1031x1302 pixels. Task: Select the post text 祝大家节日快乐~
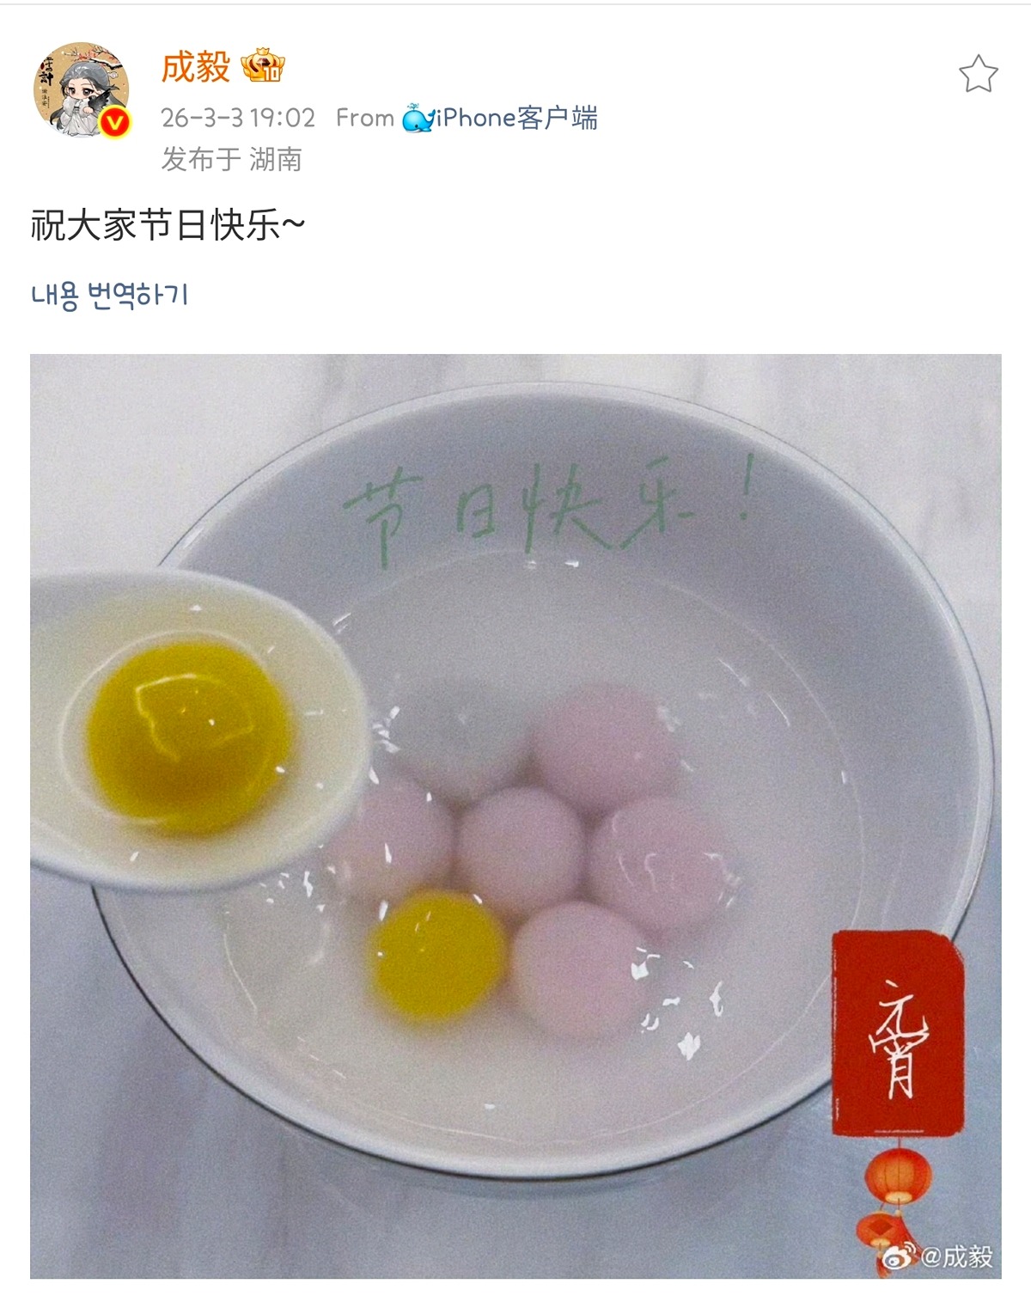tap(168, 226)
